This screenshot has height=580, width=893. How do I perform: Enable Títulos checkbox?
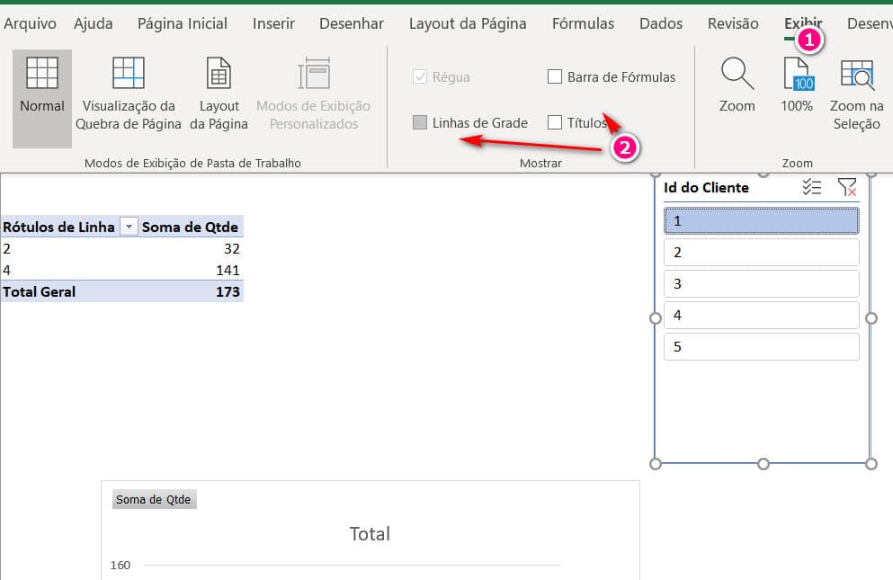(555, 122)
